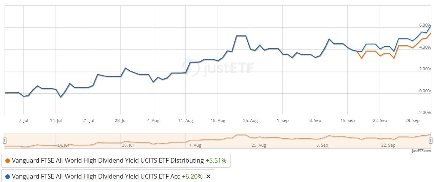Screen dimensions: 434x182
Task: Click the blue dot beside the Acc ETF
Action: click(x=8, y=176)
